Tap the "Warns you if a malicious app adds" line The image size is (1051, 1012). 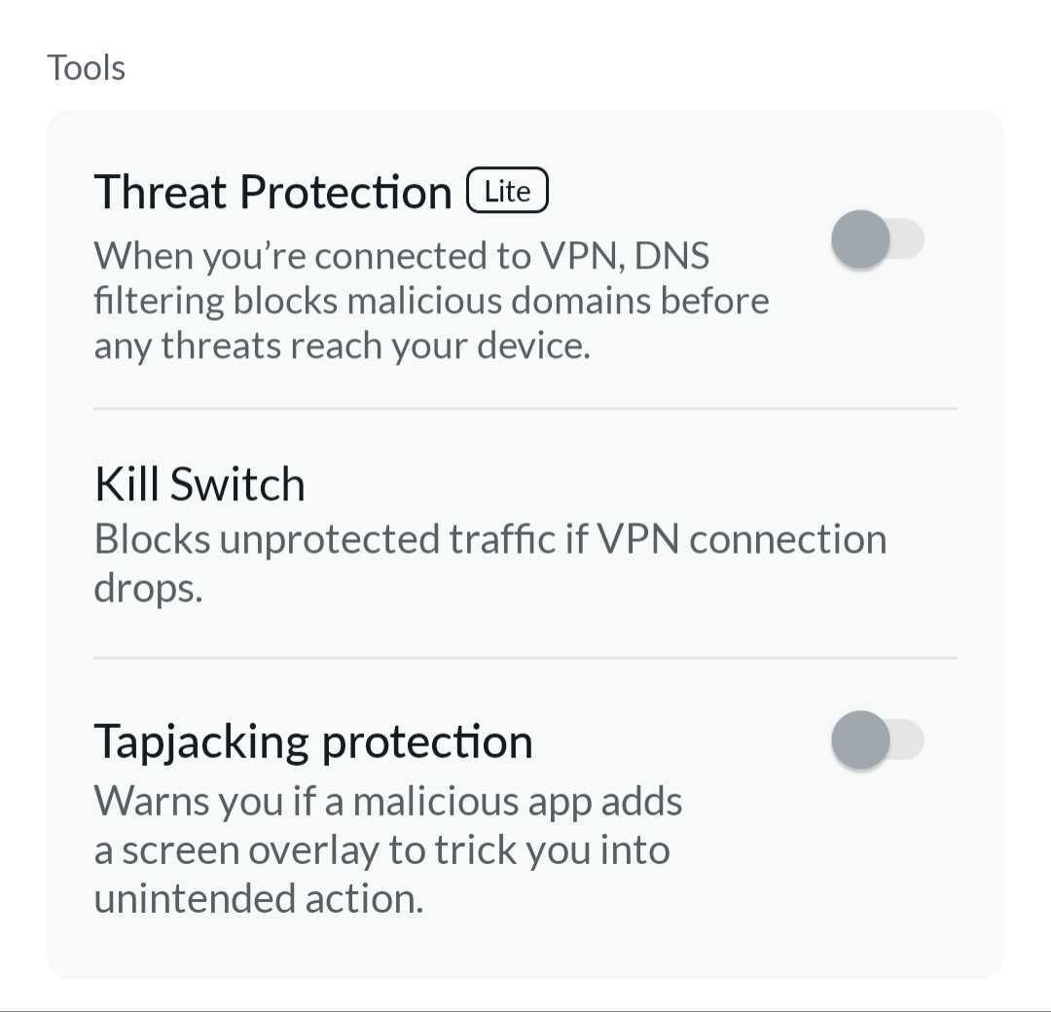coord(388,802)
